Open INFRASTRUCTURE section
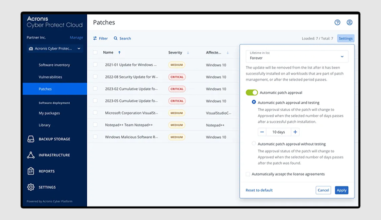The image size is (381, 220). 54,155
